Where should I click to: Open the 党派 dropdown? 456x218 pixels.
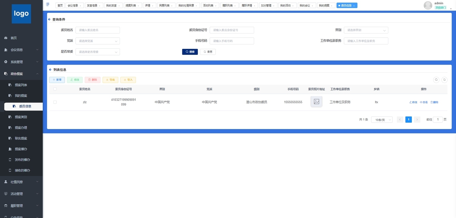pyautogui.click(x=98, y=41)
